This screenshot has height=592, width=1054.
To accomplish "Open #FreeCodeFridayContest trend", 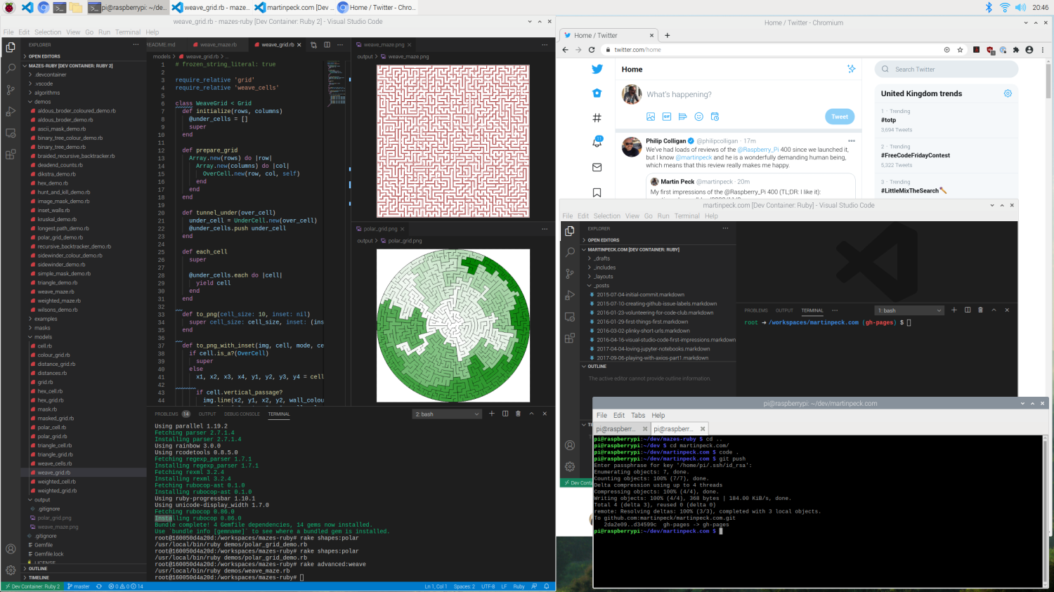I will [x=916, y=155].
